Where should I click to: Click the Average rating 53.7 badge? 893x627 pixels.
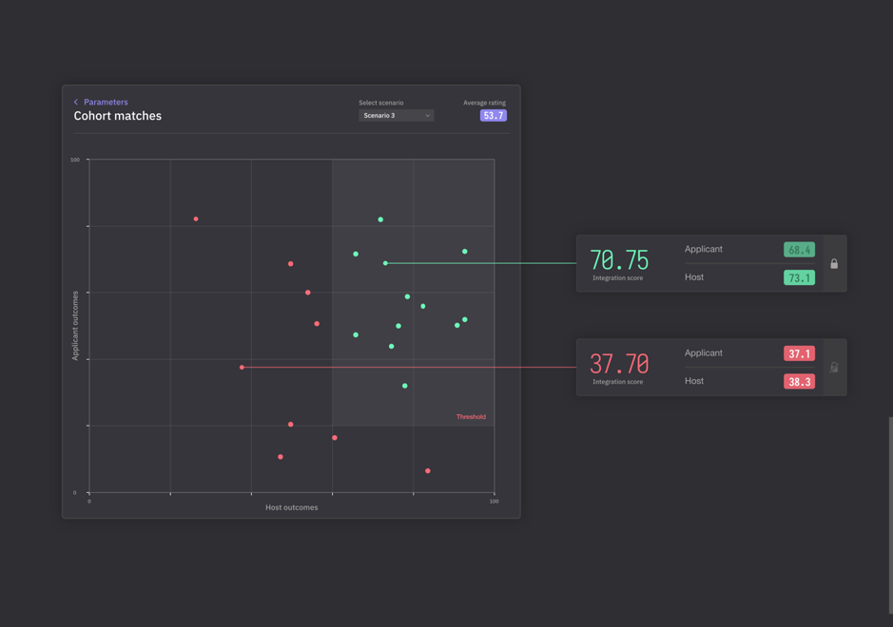pyautogui.click(x=494, y=116)
